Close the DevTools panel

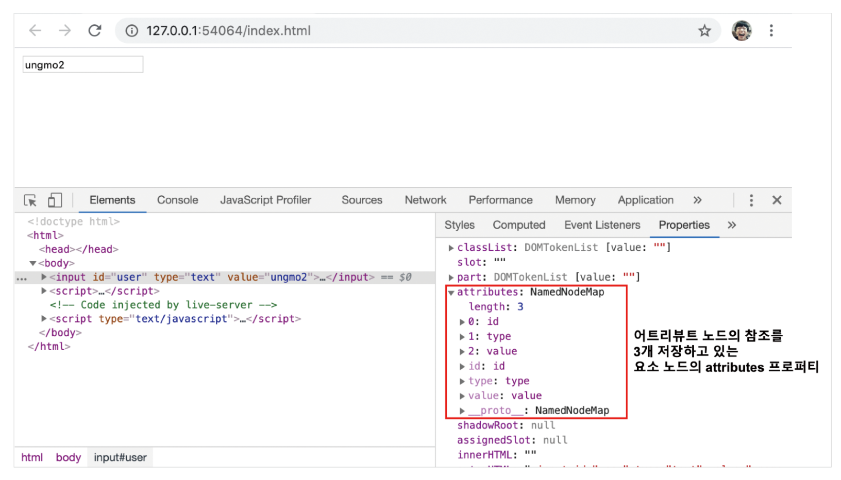tap(777, 200)
